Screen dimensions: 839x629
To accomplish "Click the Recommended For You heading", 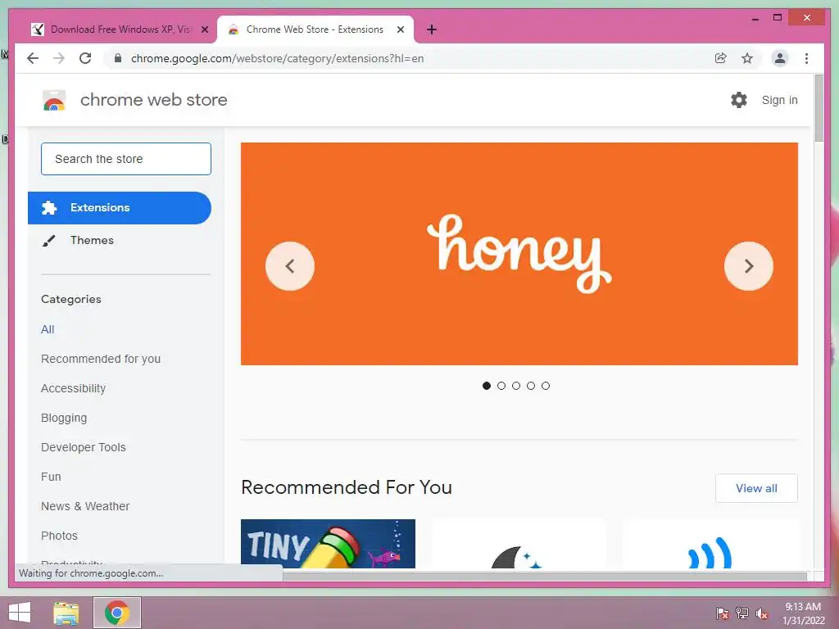I will click(x=347, y=487).
